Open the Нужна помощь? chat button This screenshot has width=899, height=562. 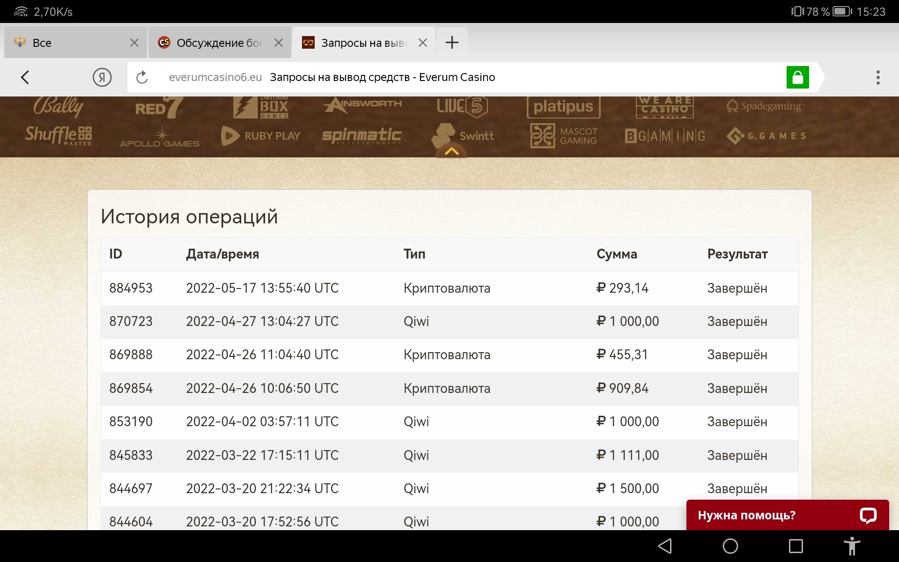(x=787, y=515)
